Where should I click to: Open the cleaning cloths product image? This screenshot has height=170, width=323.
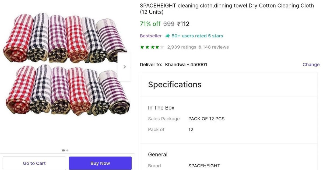tap(66, 65)
